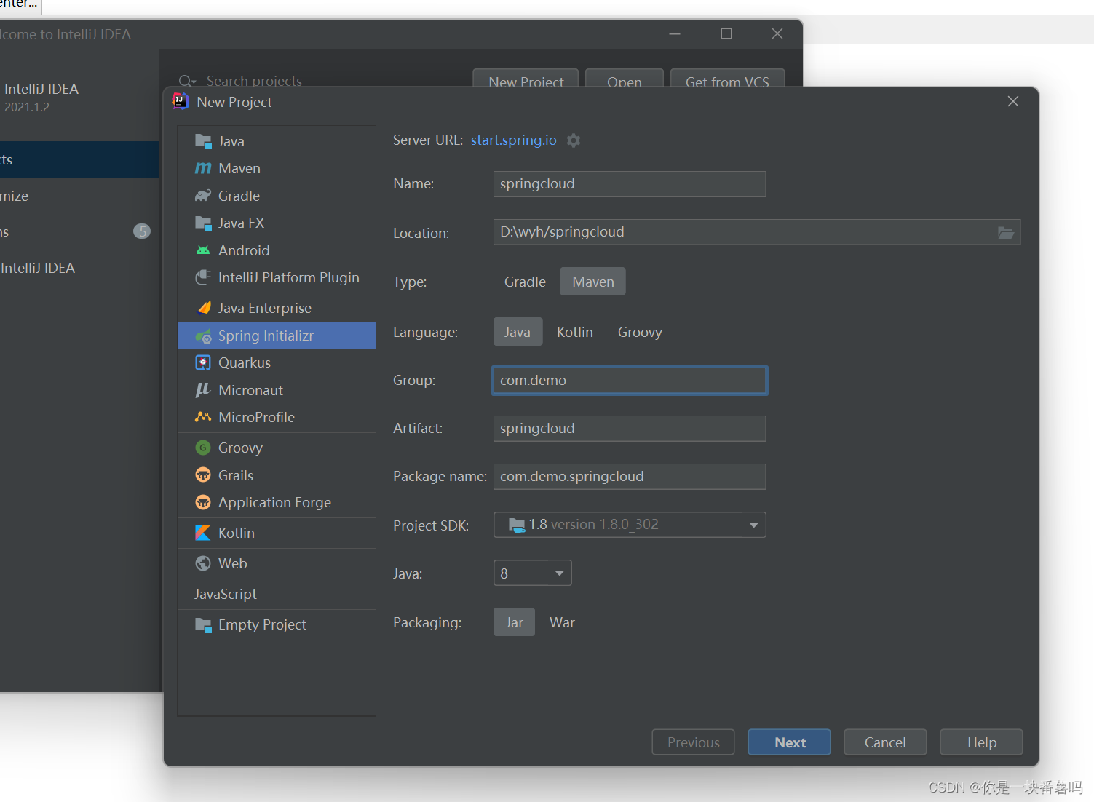The image size is (1094, 802).
Task: Click the Quarkus icon
Action: point(203,362)
